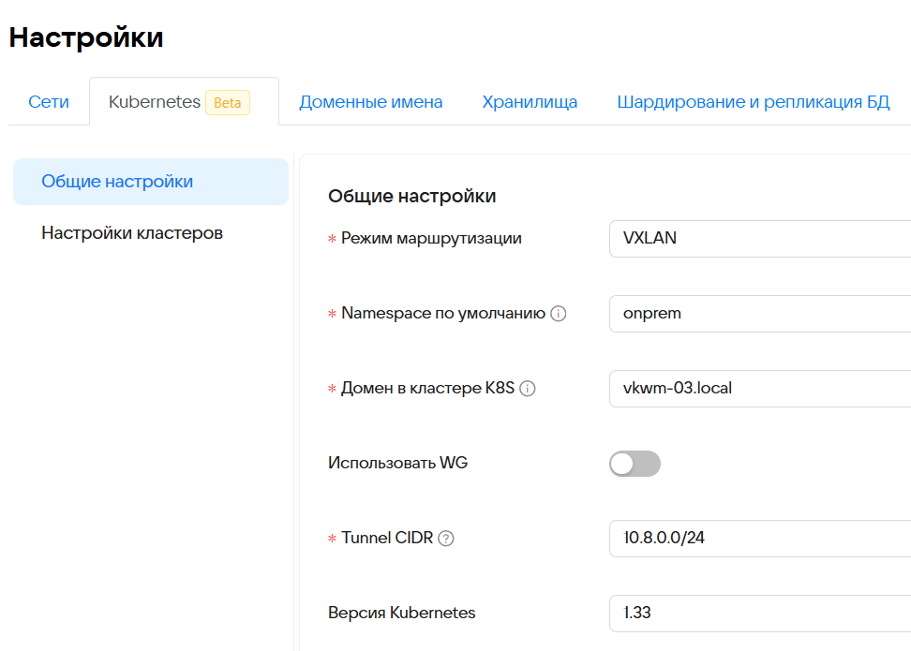
Task: Click the Namespace по умолчанию label
Action: click(x=443, y=313)
